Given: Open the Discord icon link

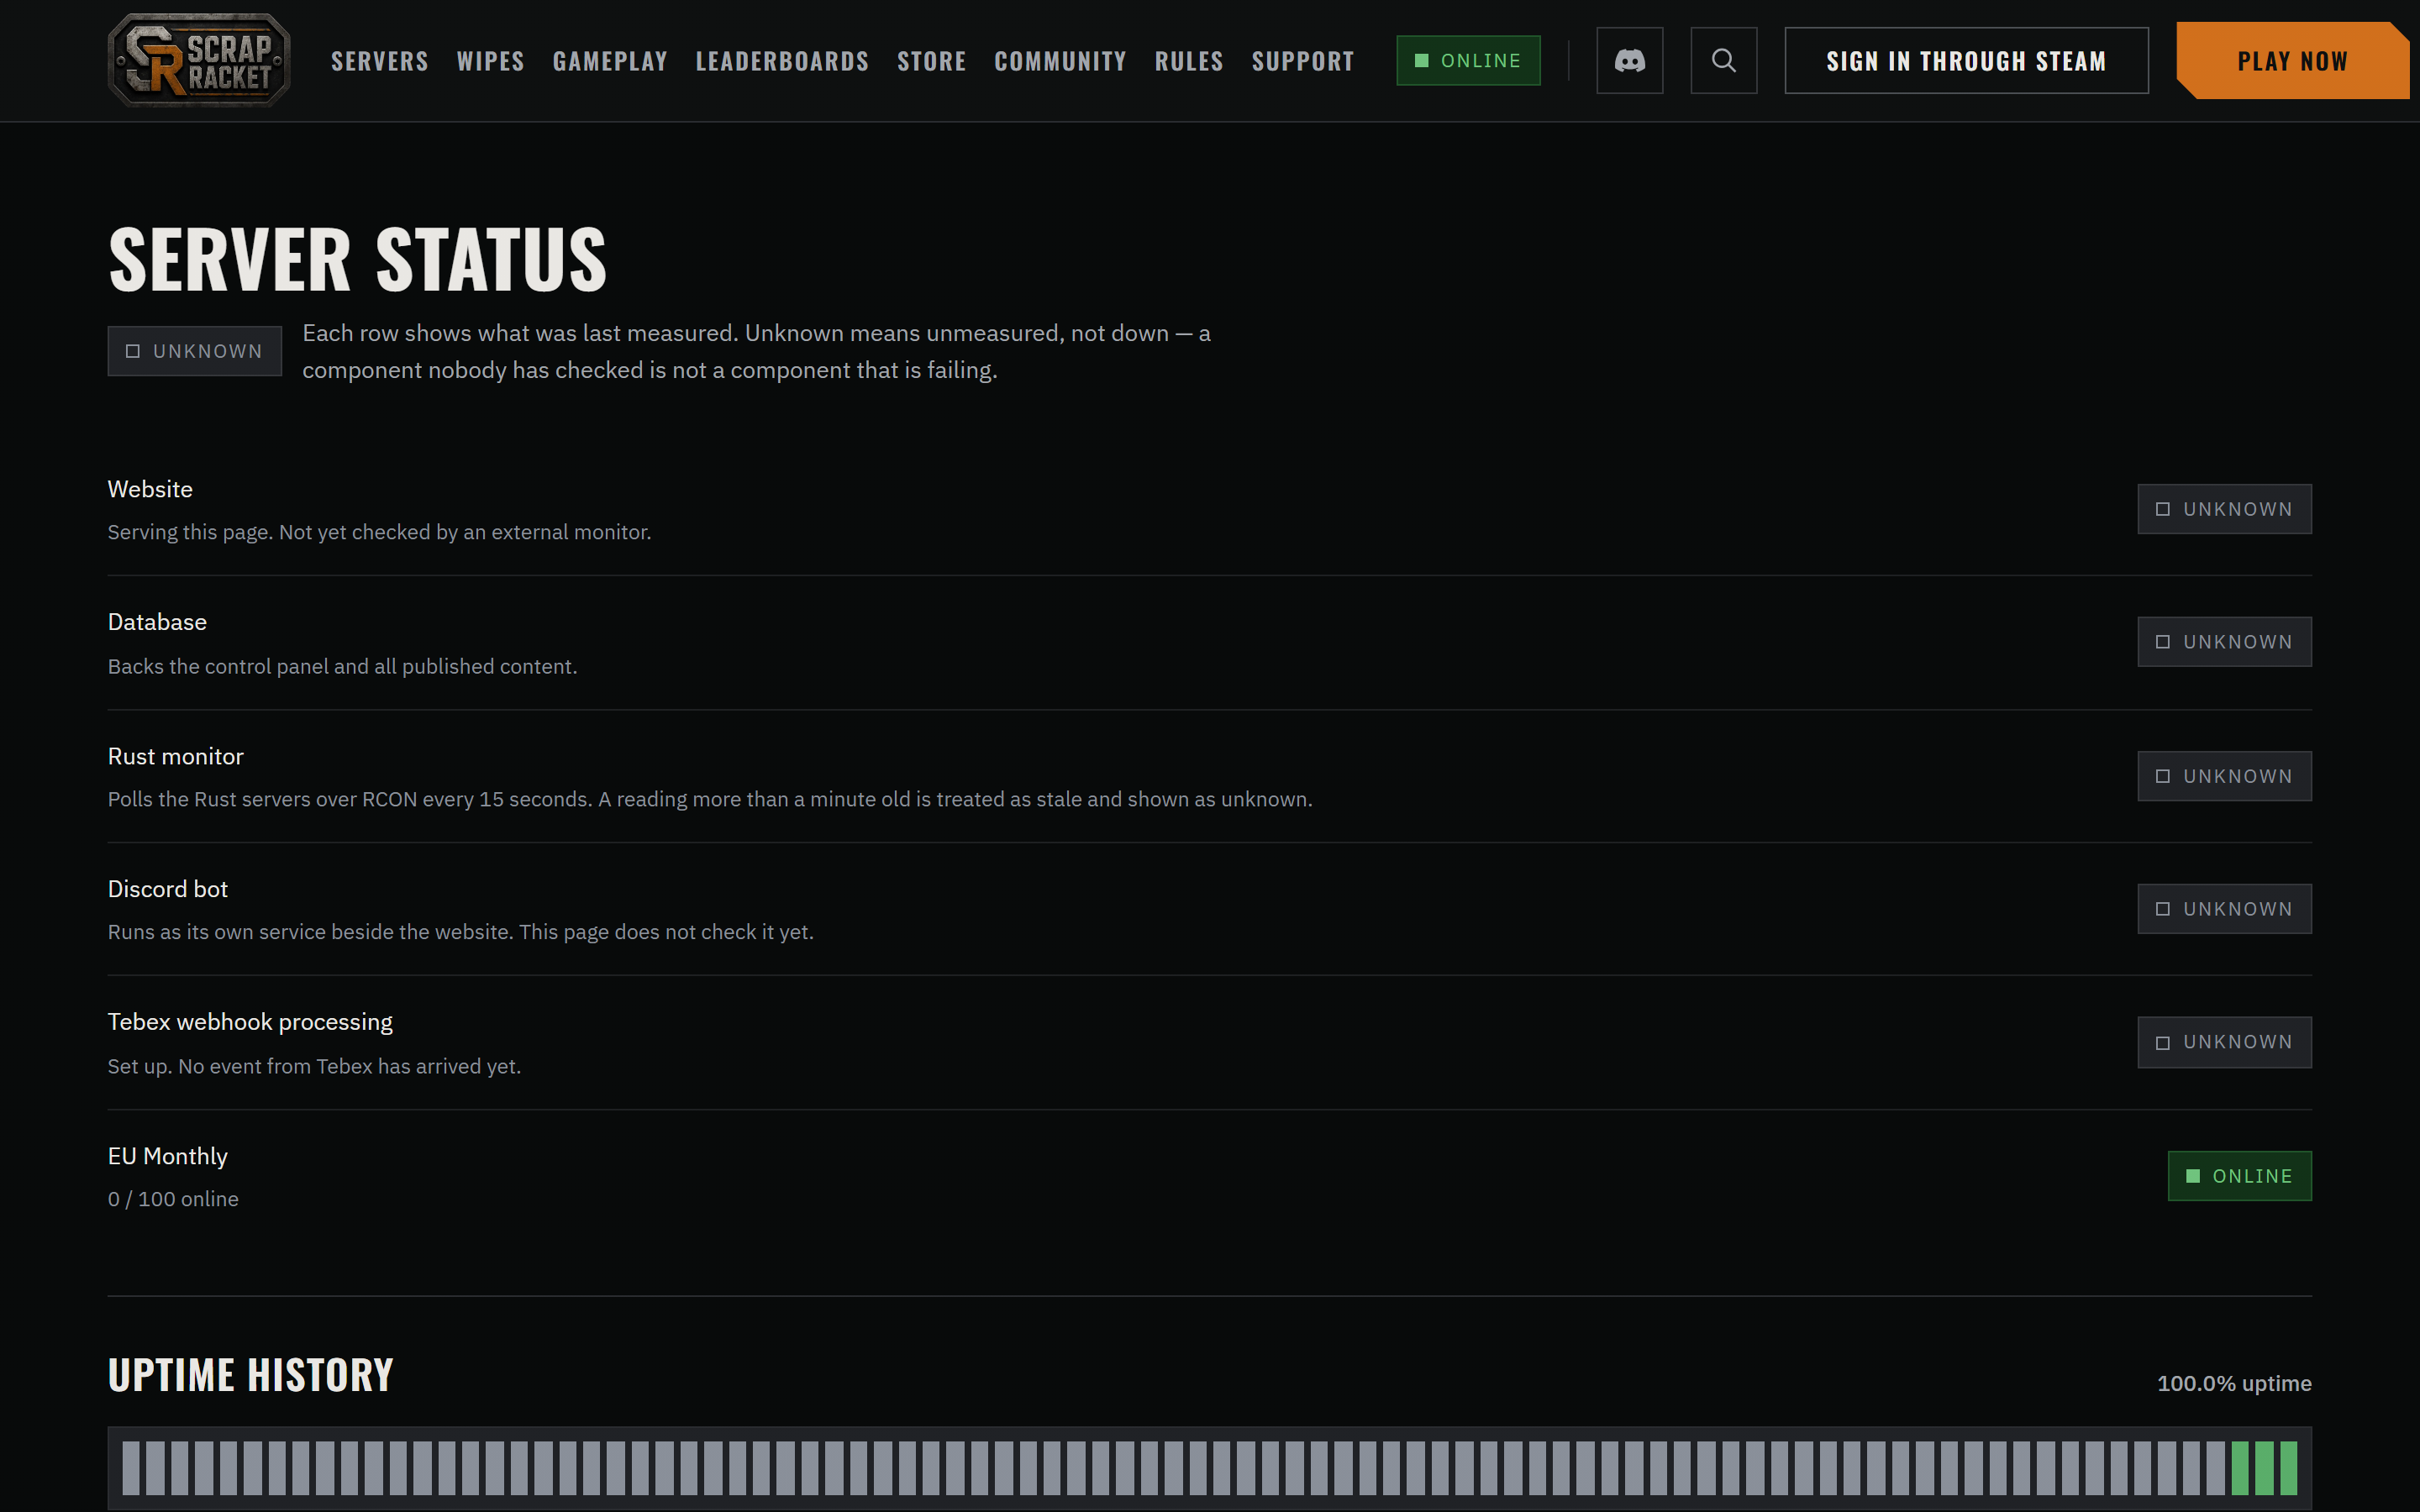Looking at the screenshot, I should (x=1629, y=60).
